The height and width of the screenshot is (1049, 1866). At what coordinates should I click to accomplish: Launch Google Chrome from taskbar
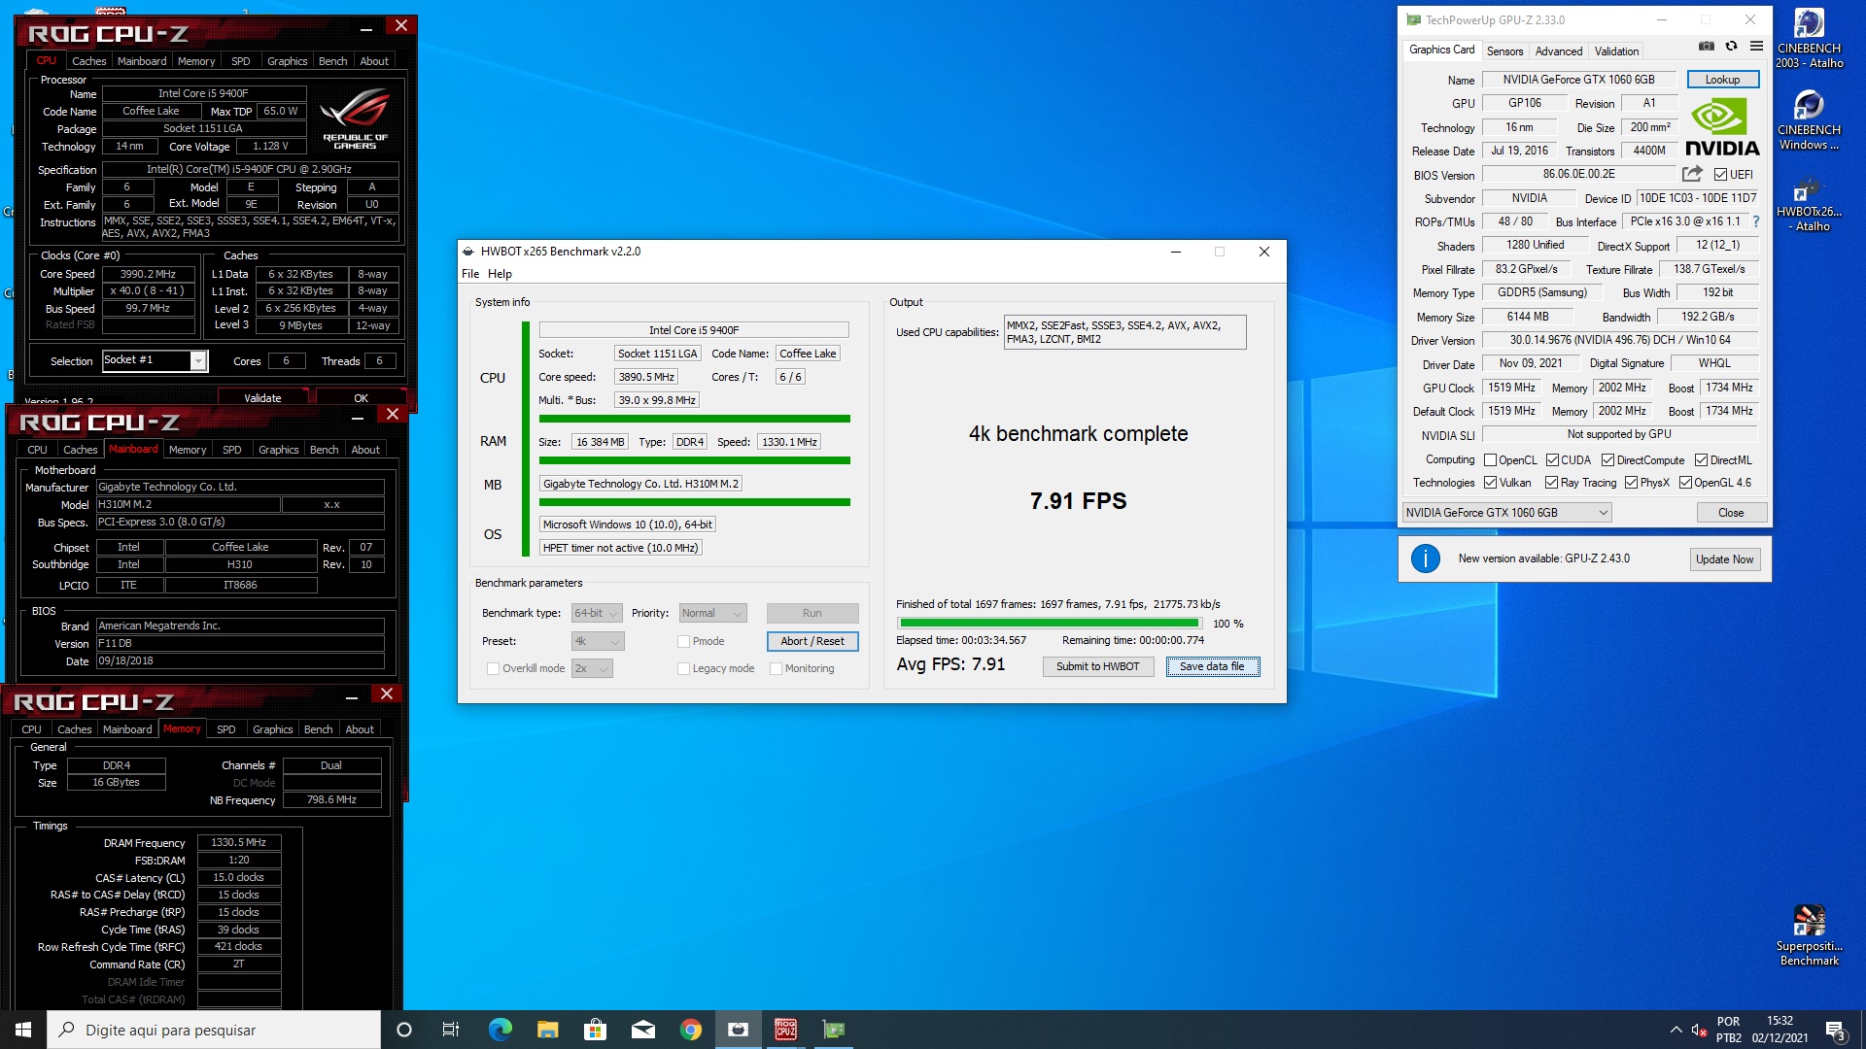(690, 1030)
